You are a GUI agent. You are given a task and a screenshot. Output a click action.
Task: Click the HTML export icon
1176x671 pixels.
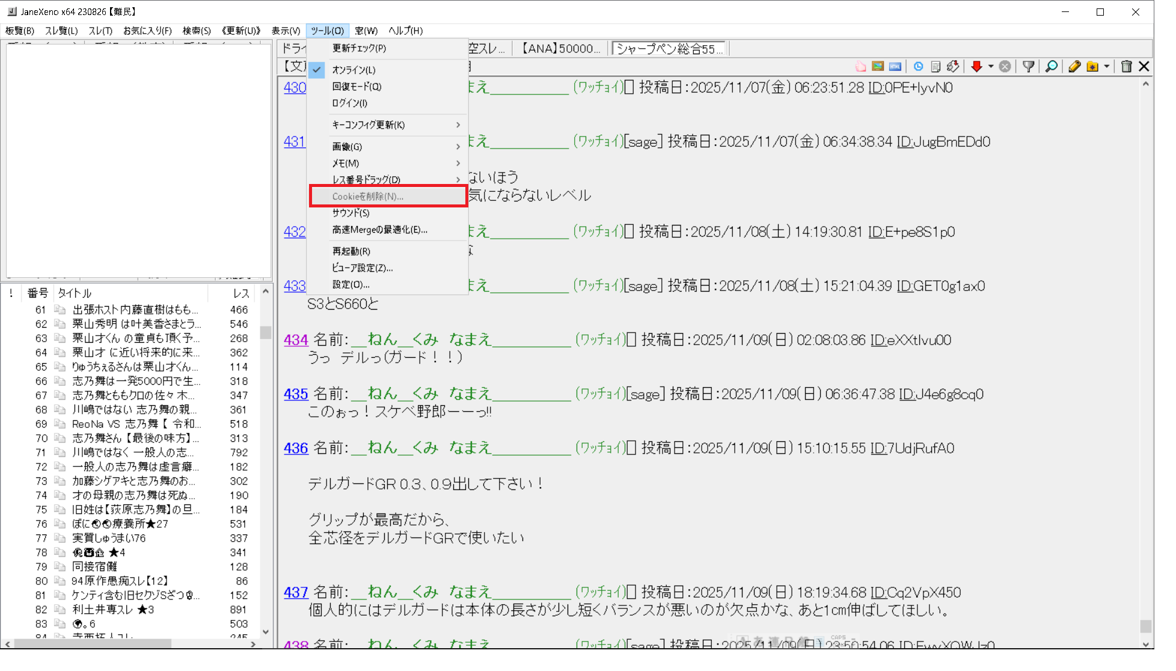coord(895,67)
